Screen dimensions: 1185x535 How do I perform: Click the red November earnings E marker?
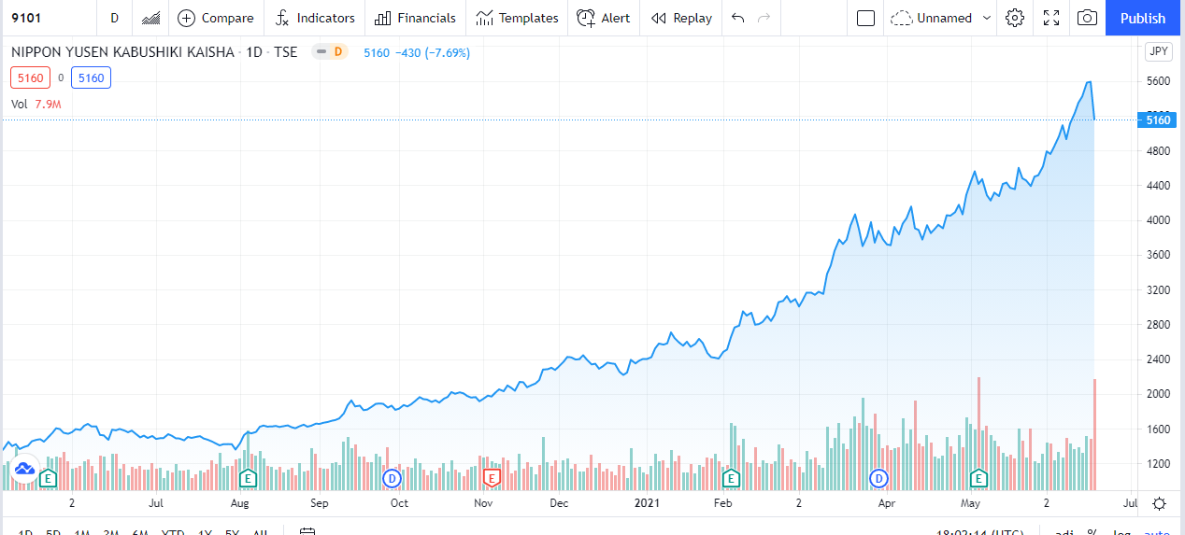point(491,478)
